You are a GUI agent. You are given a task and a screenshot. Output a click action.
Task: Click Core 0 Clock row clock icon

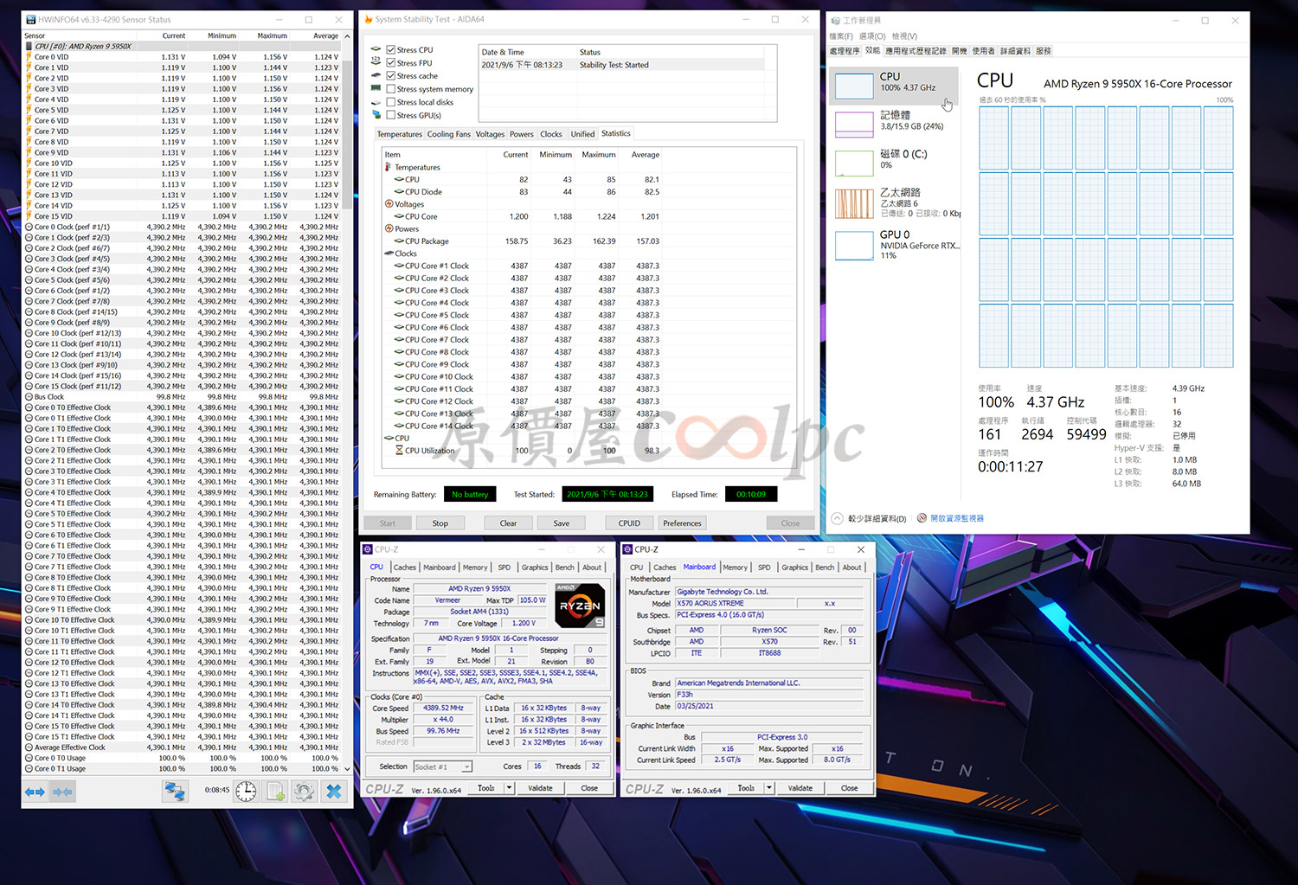point(29,227)
